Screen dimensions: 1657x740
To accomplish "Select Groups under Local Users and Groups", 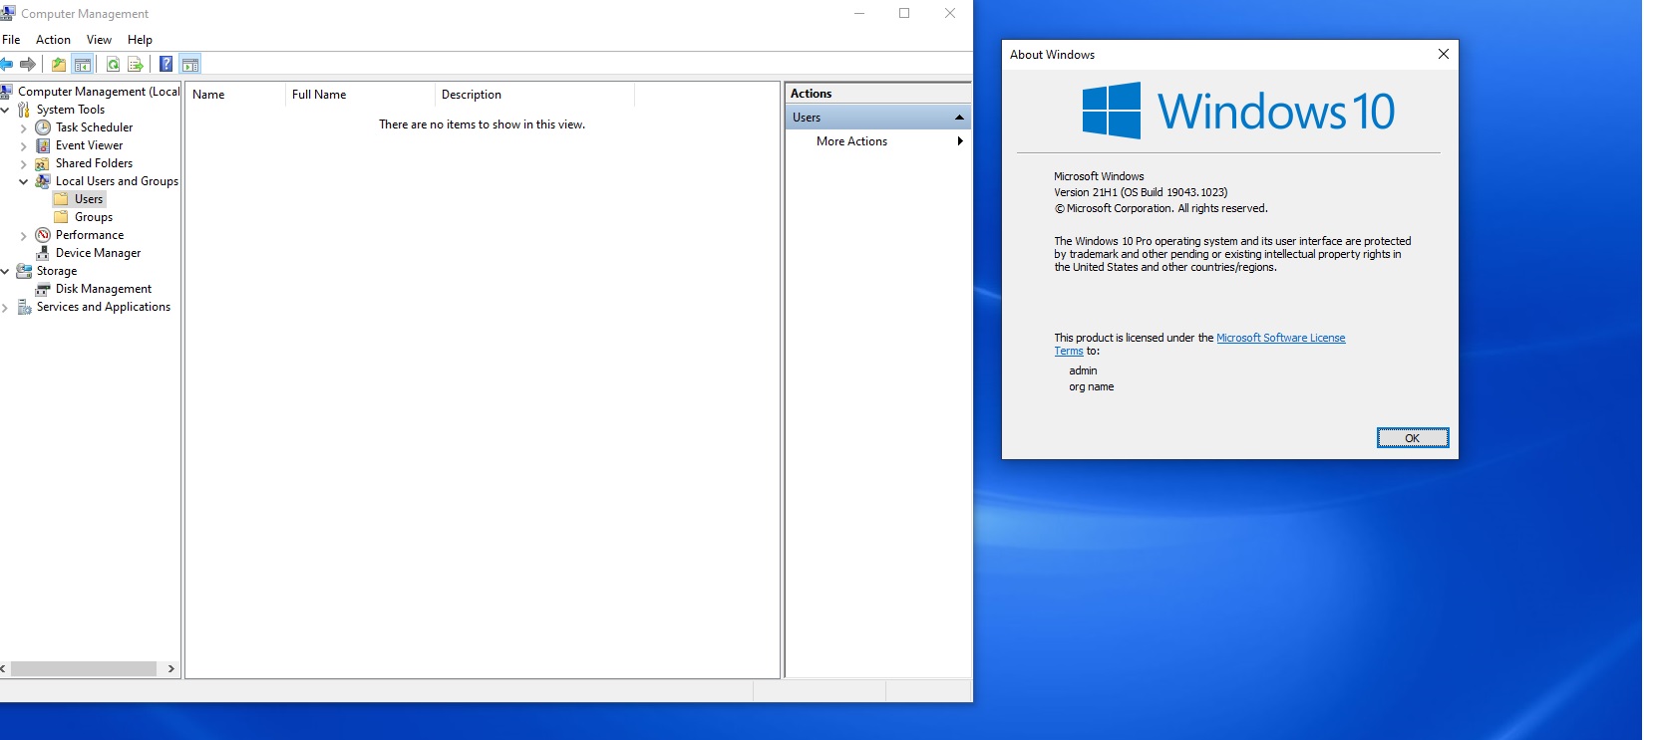I will 94,217.
